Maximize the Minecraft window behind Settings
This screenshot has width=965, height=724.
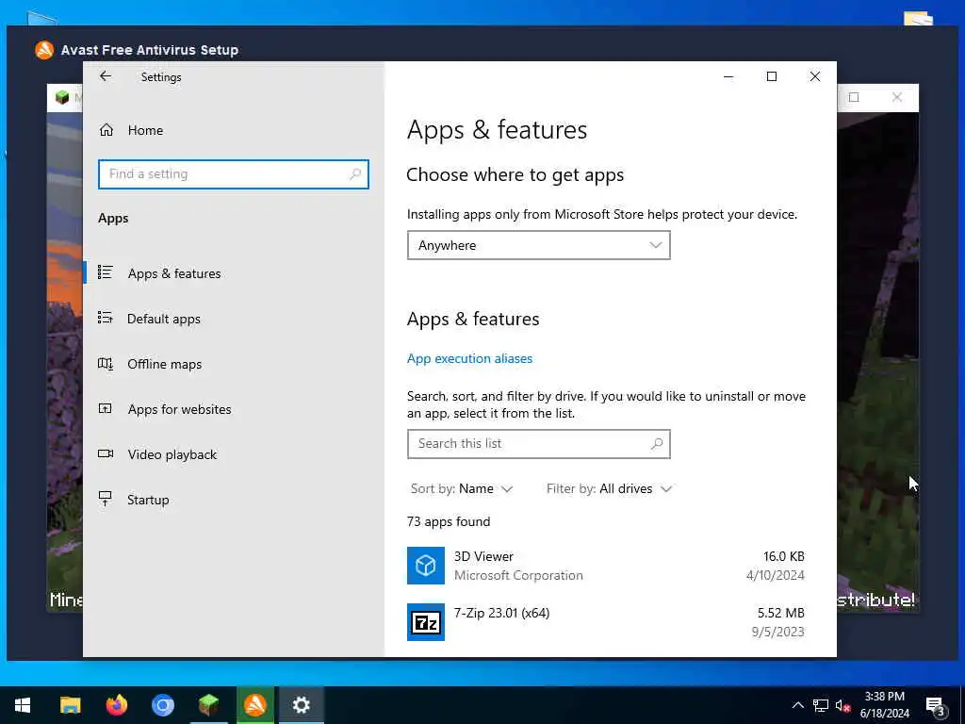click(854, 97)
